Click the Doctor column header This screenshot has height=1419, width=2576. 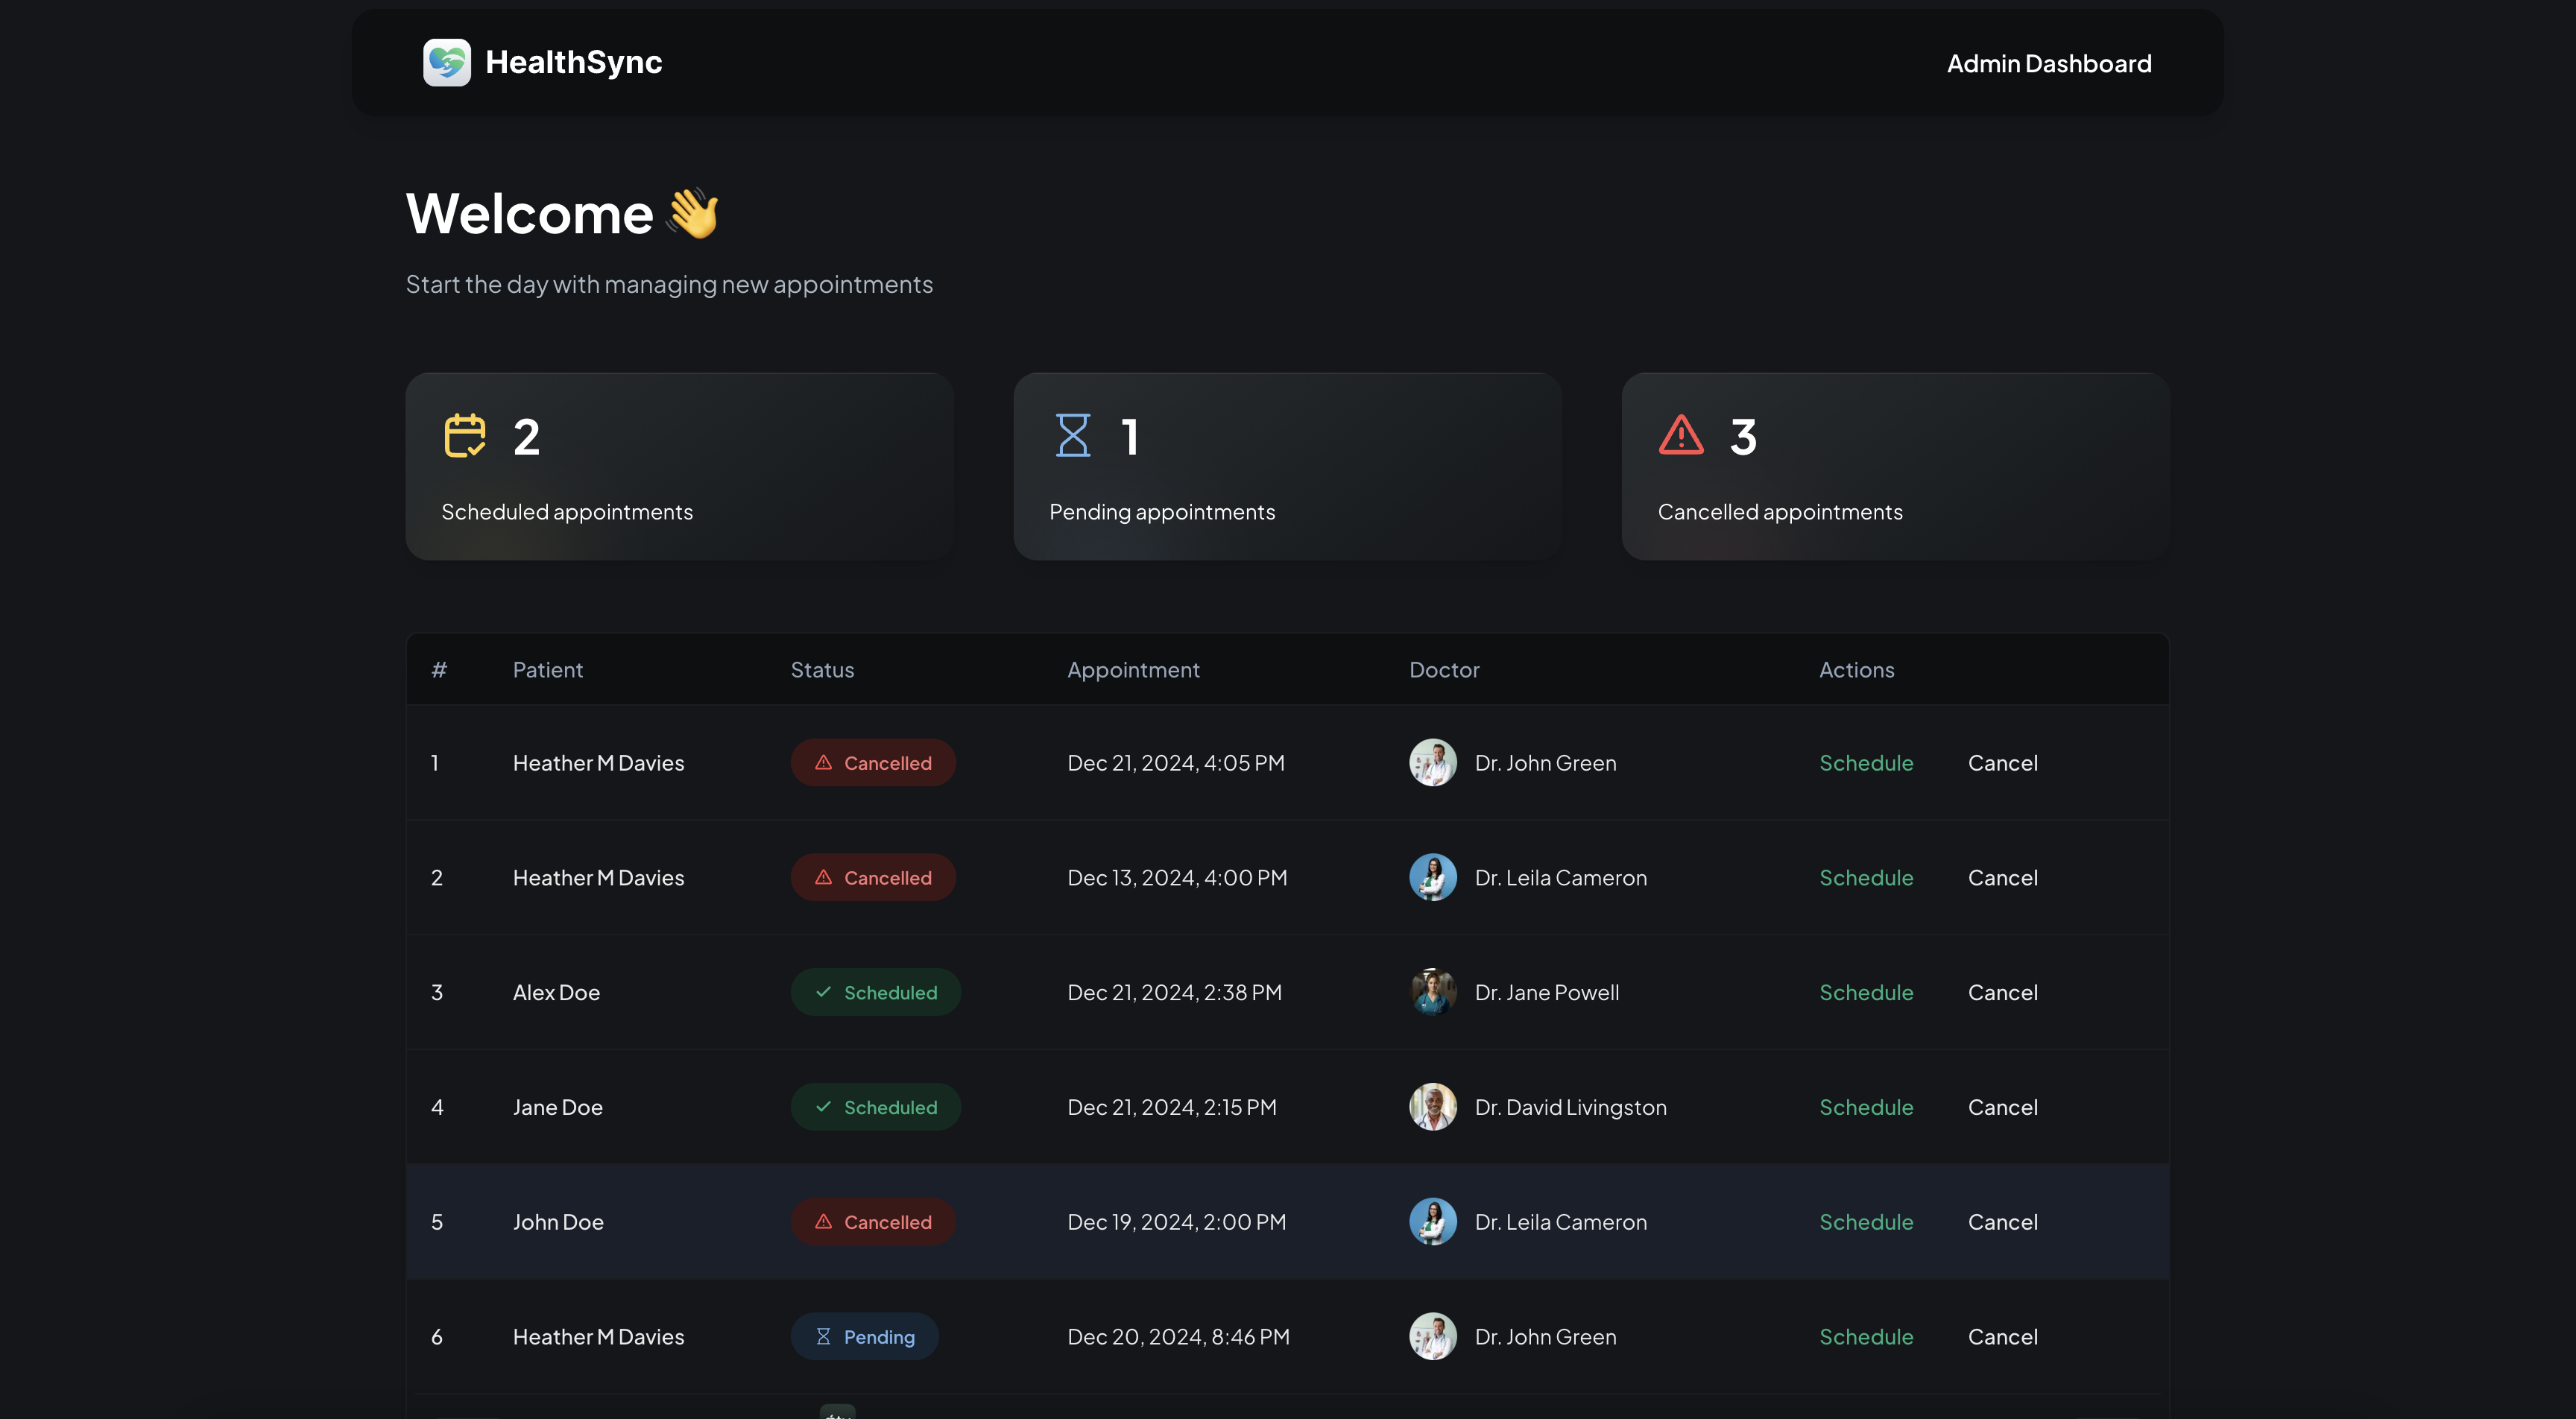[x=1444, y=669]
